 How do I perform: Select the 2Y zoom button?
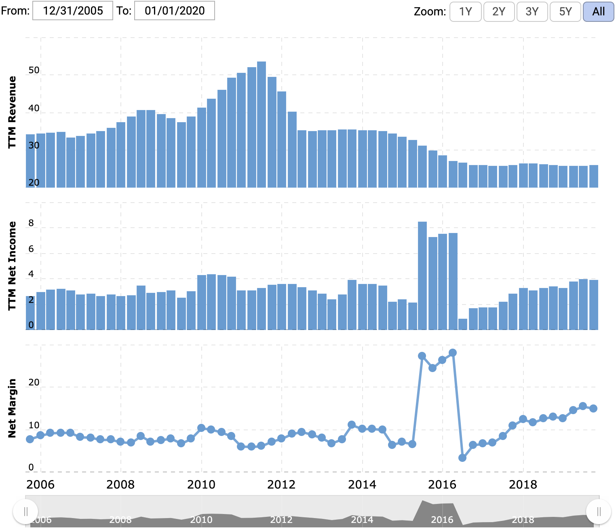pyautogui.click(x=499, y=11)
